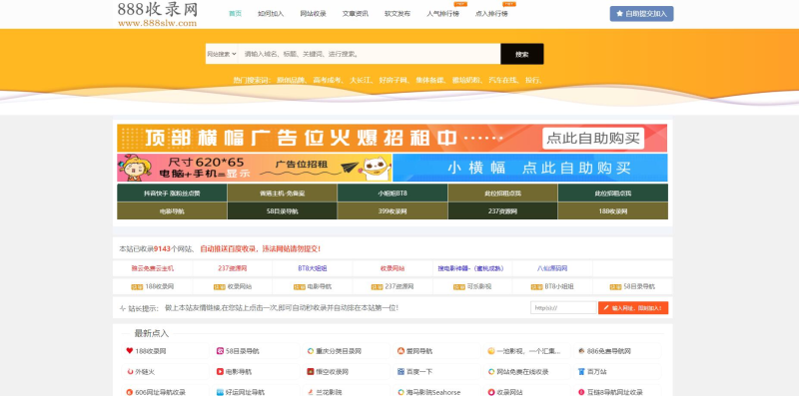This screenshot has height=396, width=799.
Task: Open the 顶部横幅广告位火爆招租中 banner
Action: (392, 138)
